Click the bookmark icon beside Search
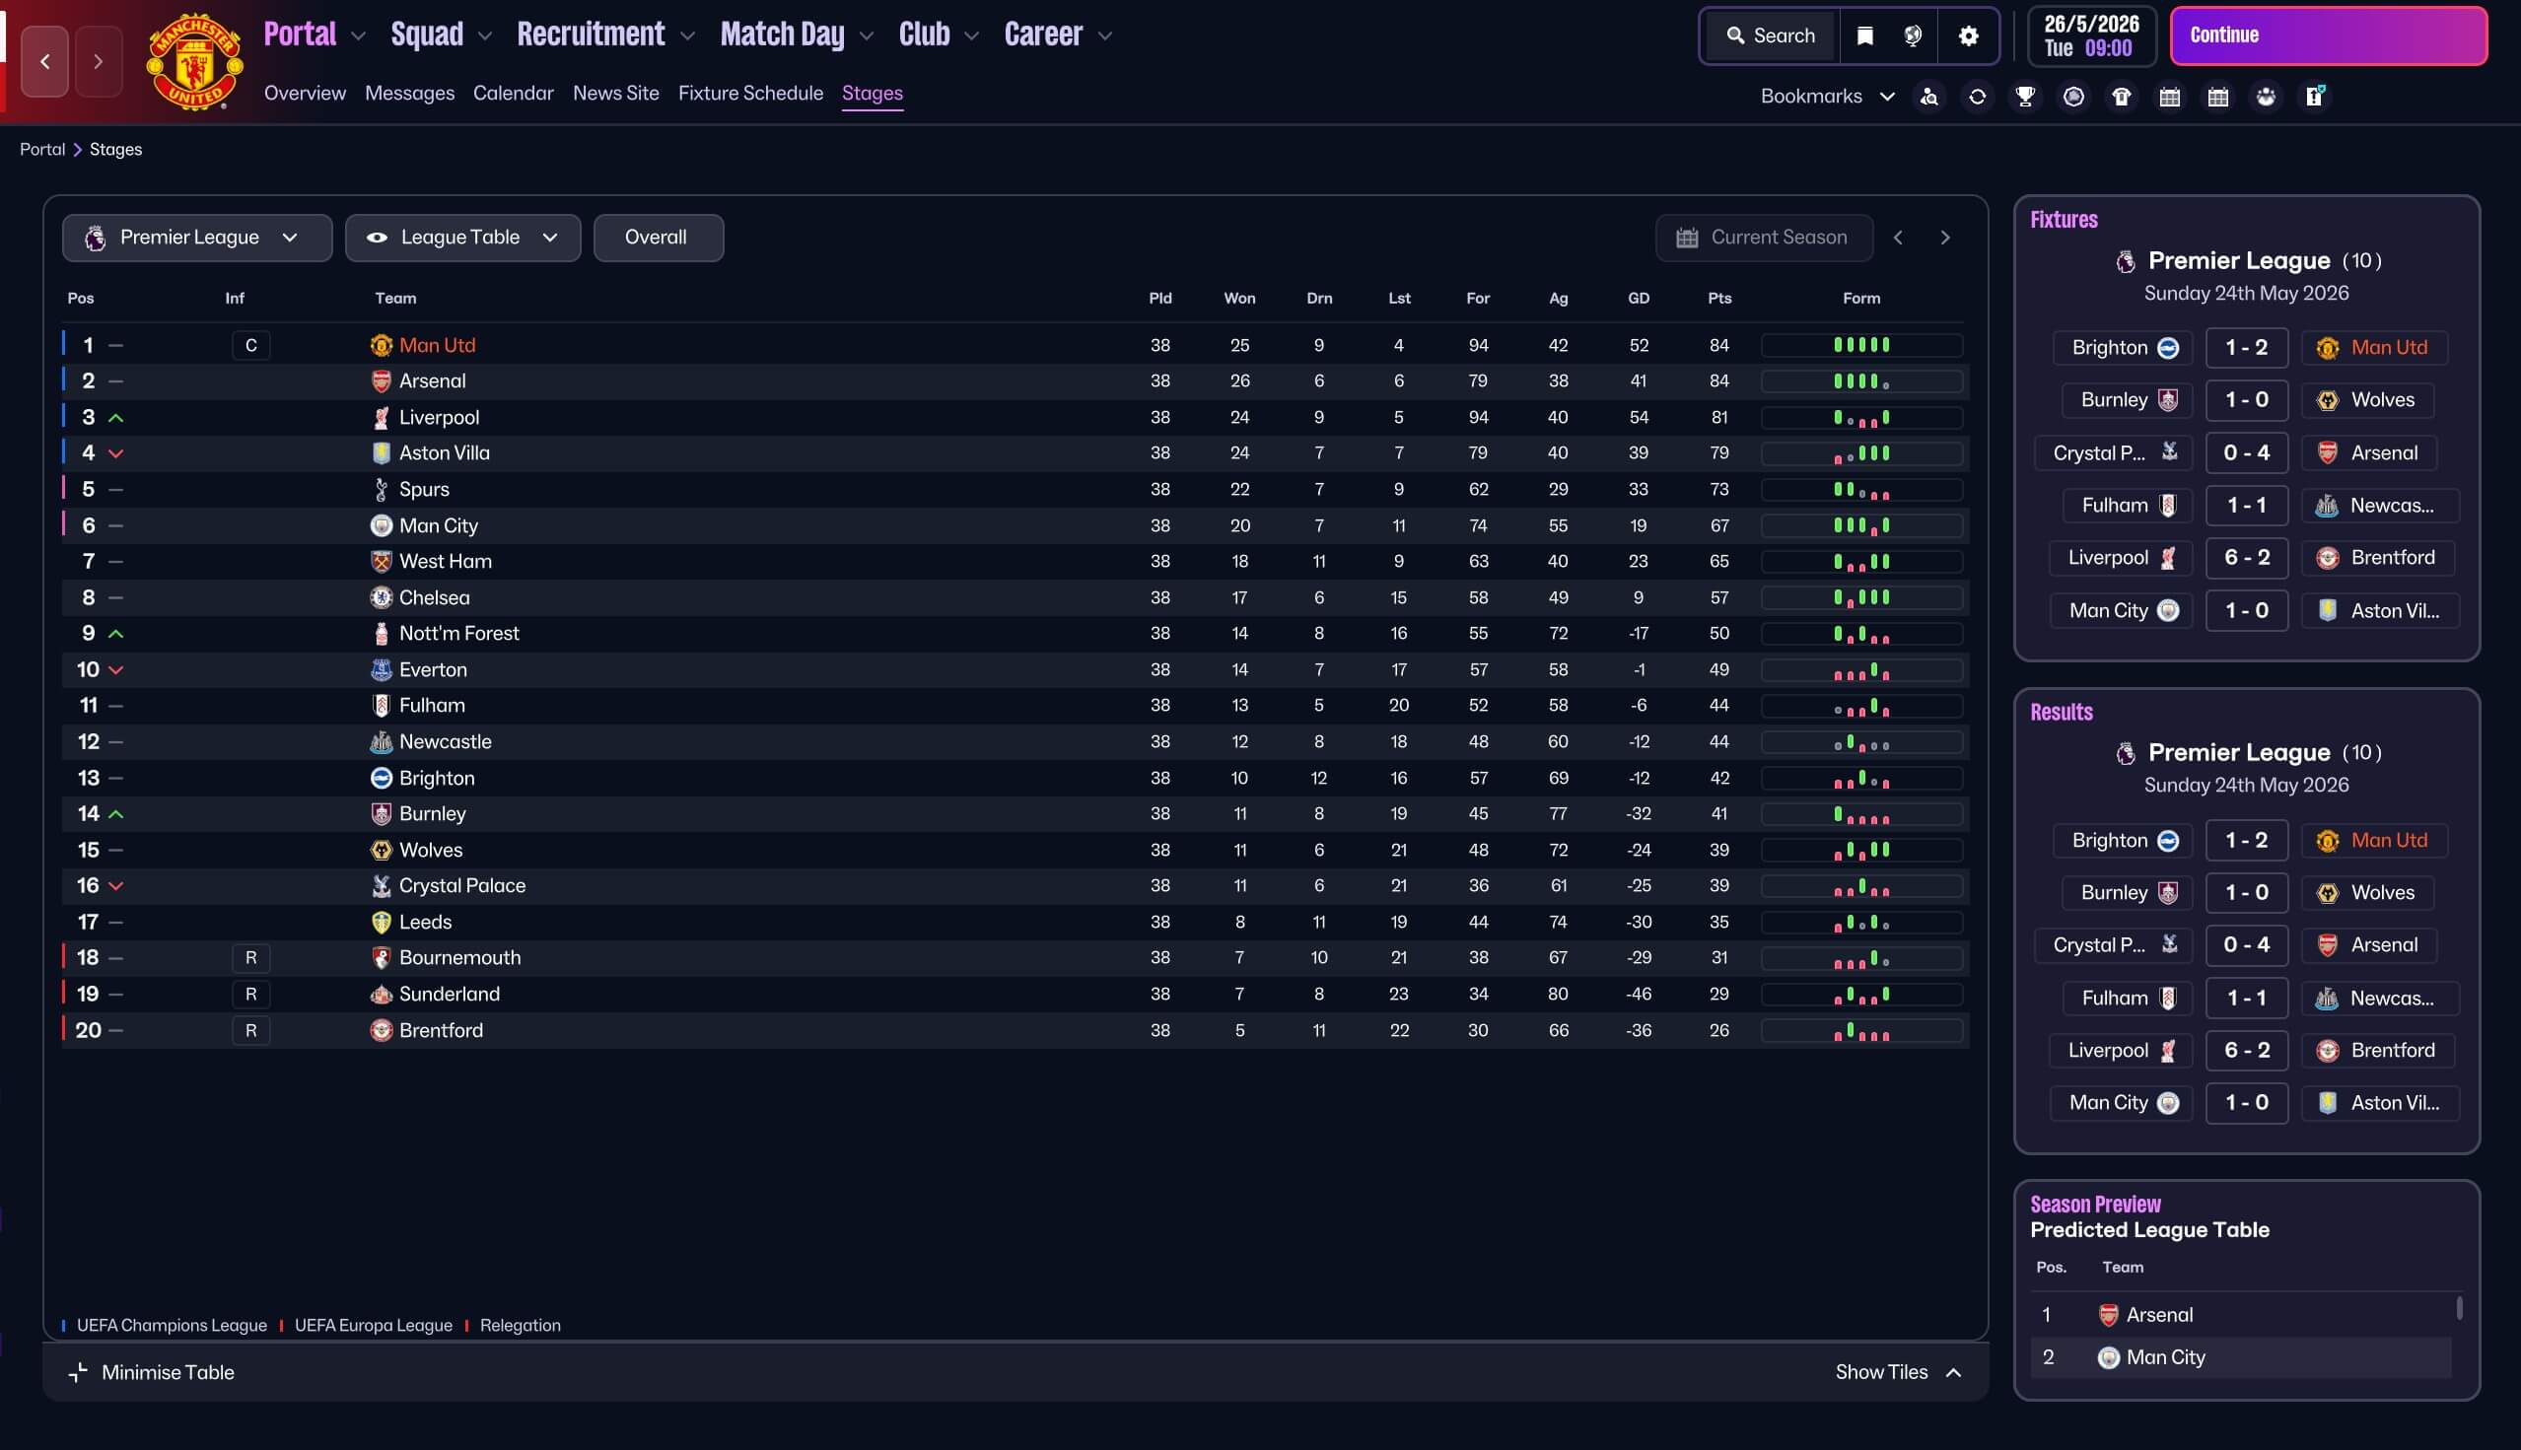The image size is (2521, 1450). click(x=1864, y=35)
